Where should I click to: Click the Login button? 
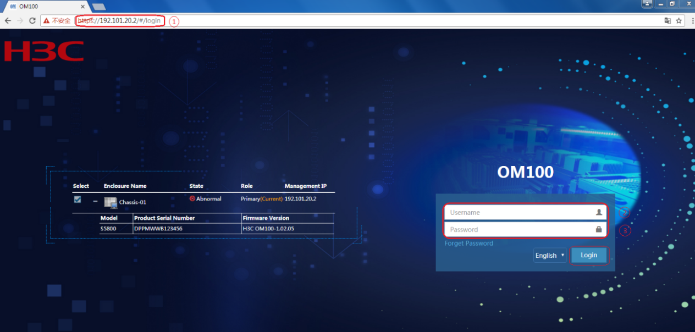(589, 255)
